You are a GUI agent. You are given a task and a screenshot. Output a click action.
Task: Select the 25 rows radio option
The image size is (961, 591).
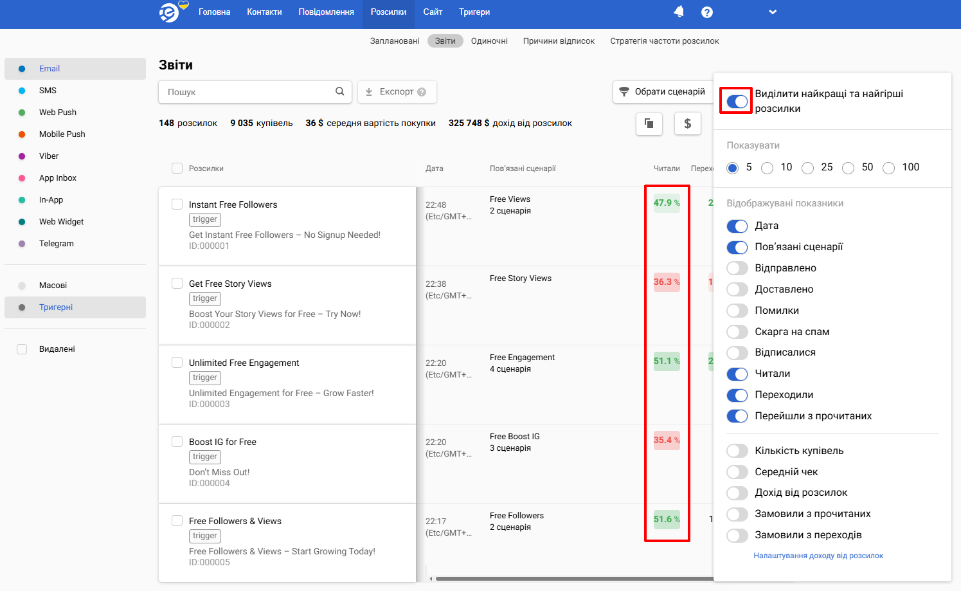[808, 168]
